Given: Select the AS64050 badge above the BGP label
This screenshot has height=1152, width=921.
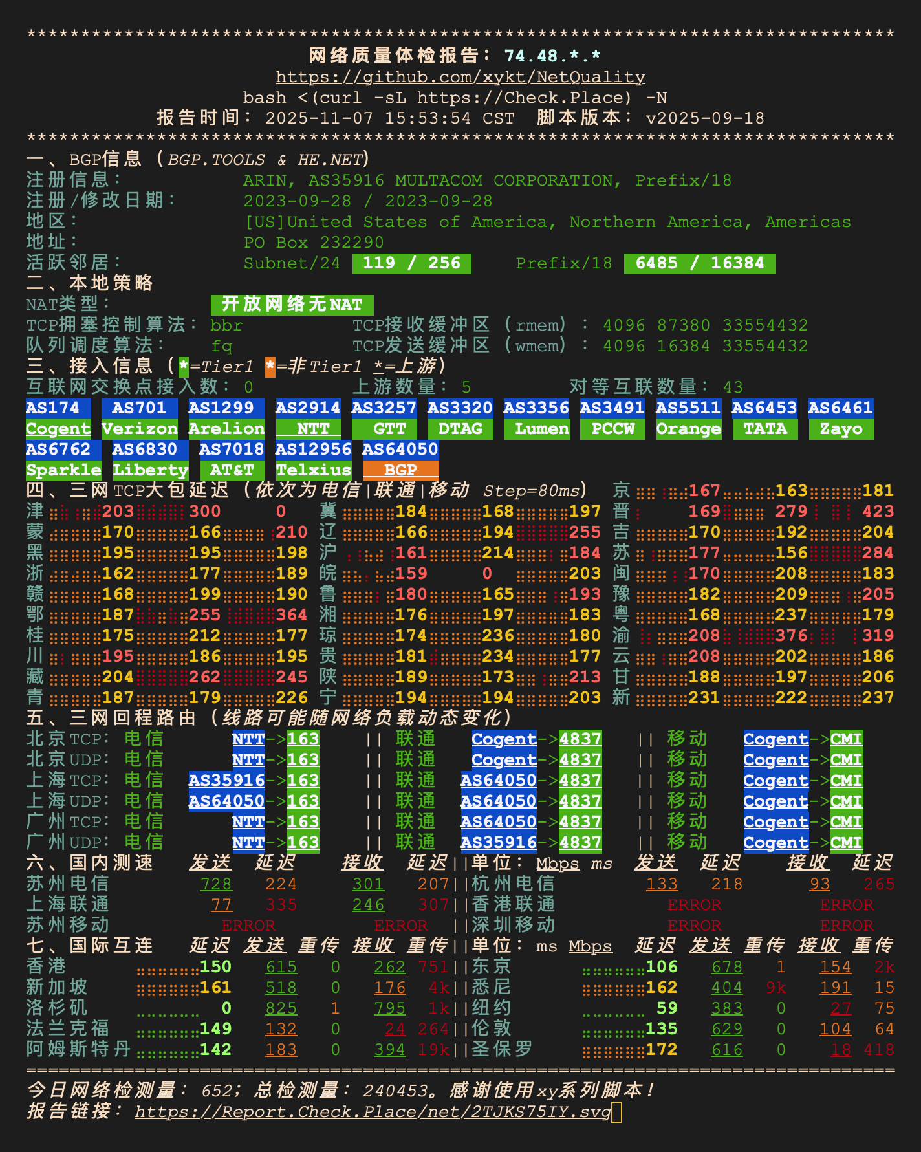Looking at the screenshot, I should [400, 450].
